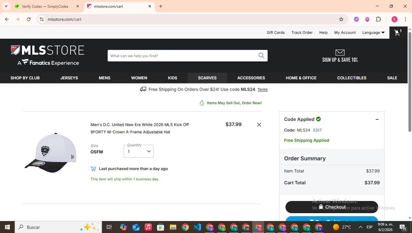This screenshot has width=412, height=233.
Task: Open the Chrome profile avatar E
Action: click(x=394, y=19)
